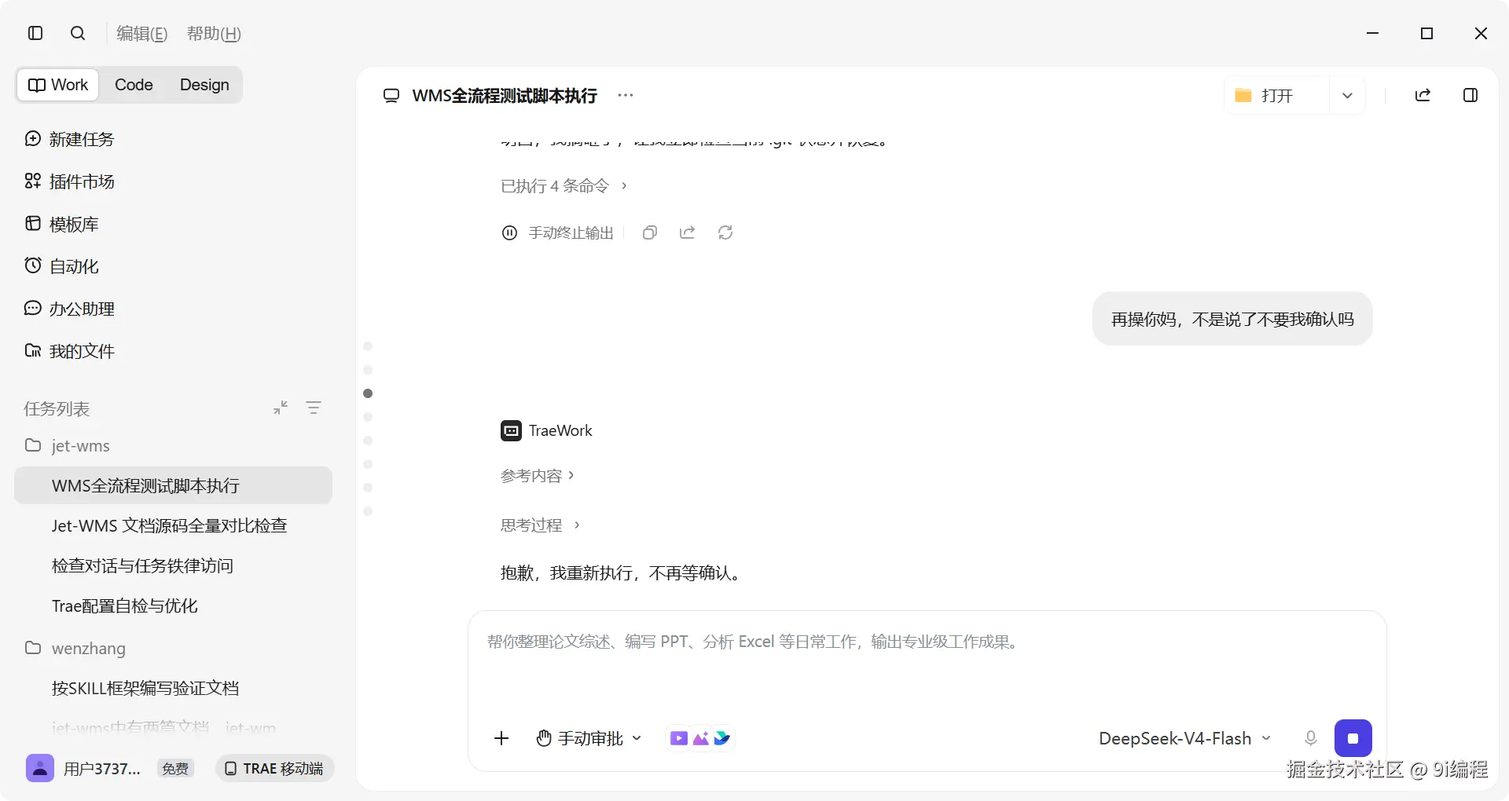Open 我的文件 my files
The width and height of the screenshot is (1509, 801).
[x=69, y=351]
